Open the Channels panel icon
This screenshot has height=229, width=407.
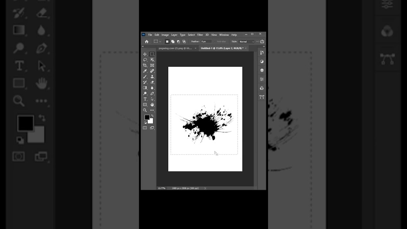[x=262, y=88]
